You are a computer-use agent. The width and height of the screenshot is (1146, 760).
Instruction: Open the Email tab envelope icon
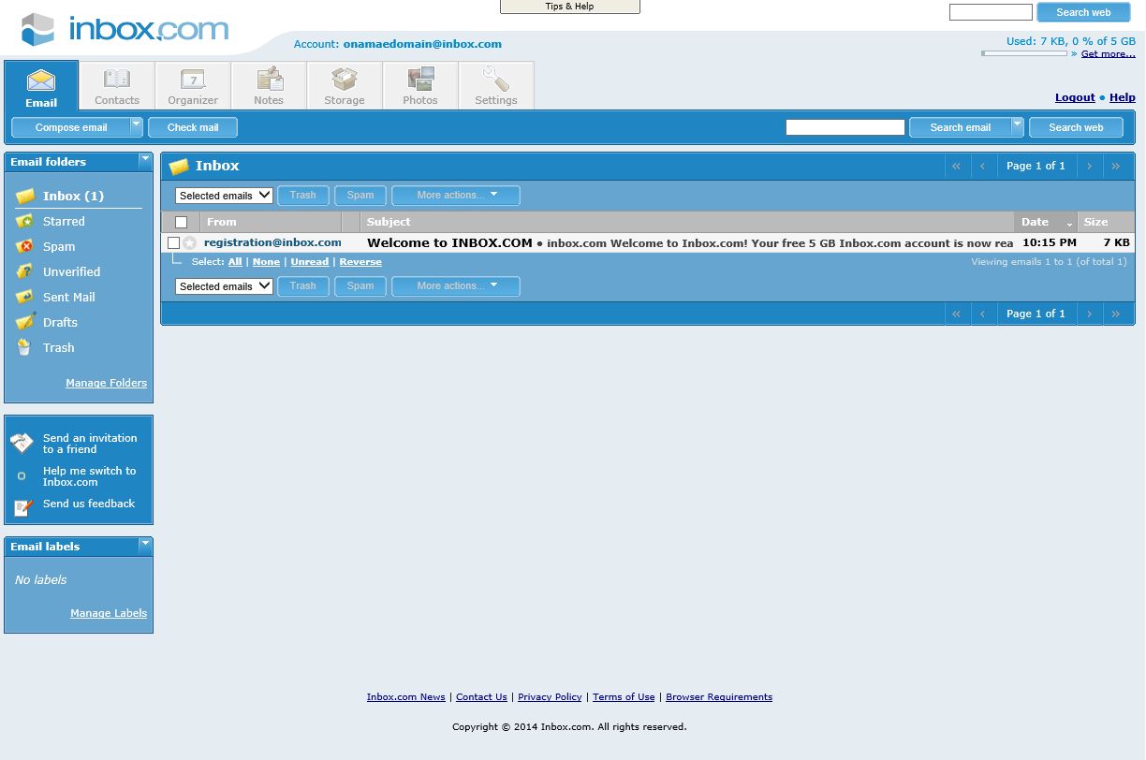(41, 80)
